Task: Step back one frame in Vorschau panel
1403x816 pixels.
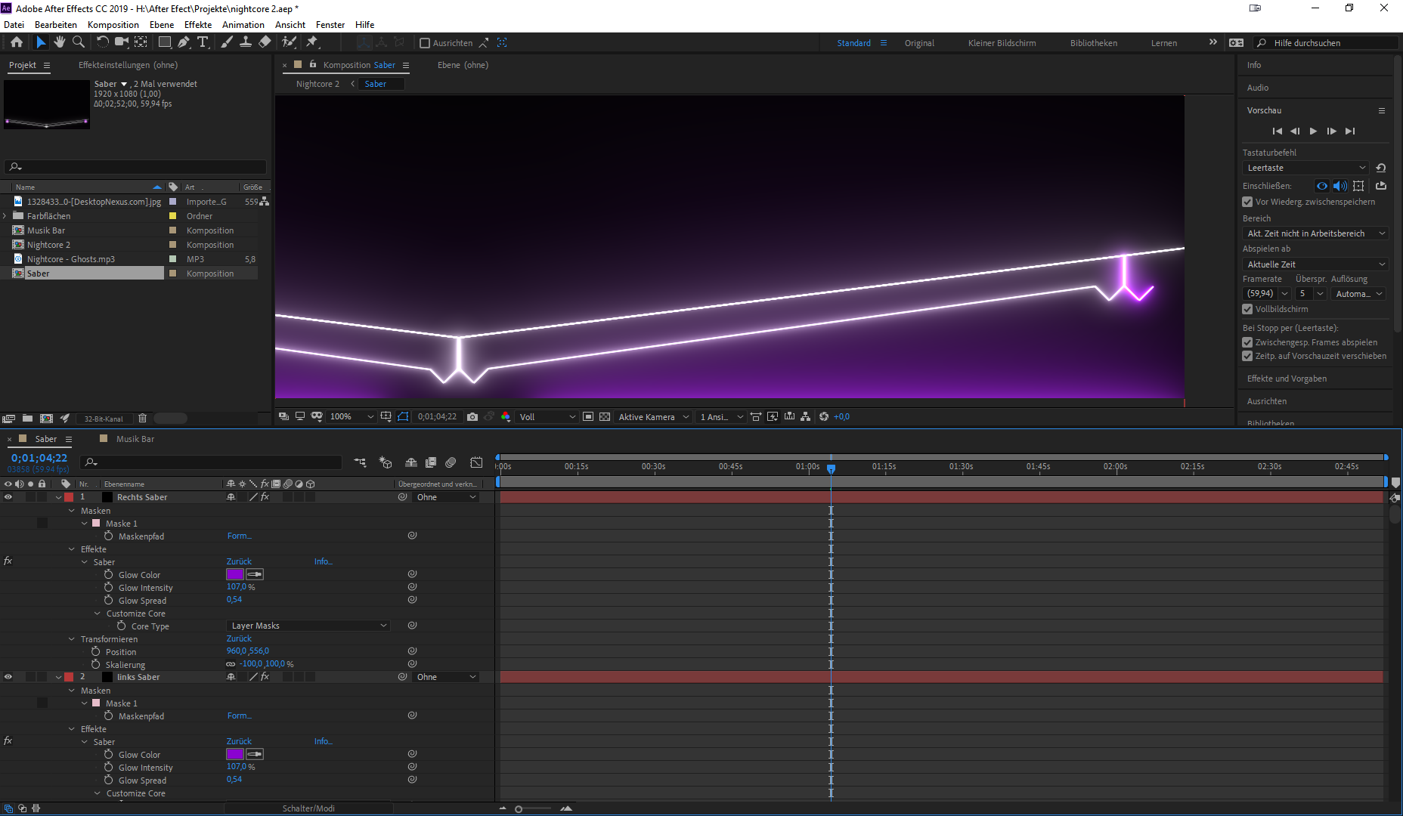Action: (1295, 131)
